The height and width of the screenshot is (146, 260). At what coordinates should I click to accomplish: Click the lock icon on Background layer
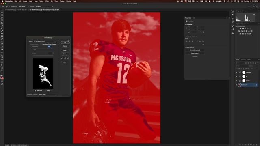click(256, 85)
